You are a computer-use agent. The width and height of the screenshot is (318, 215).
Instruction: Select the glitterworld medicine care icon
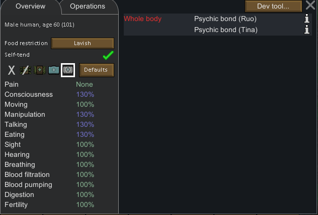[x=68, y=70]
